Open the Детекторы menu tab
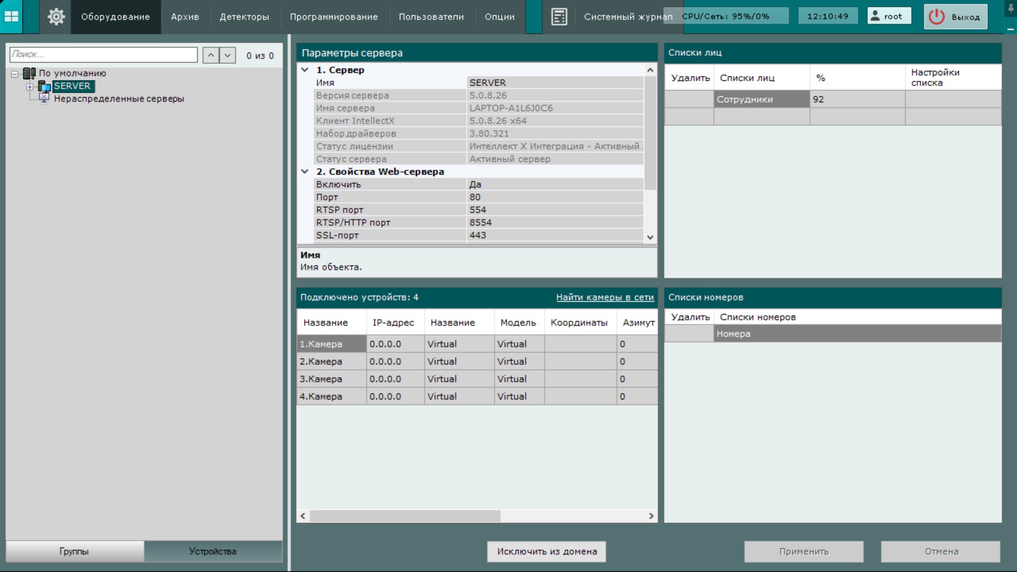 [244, 17]
